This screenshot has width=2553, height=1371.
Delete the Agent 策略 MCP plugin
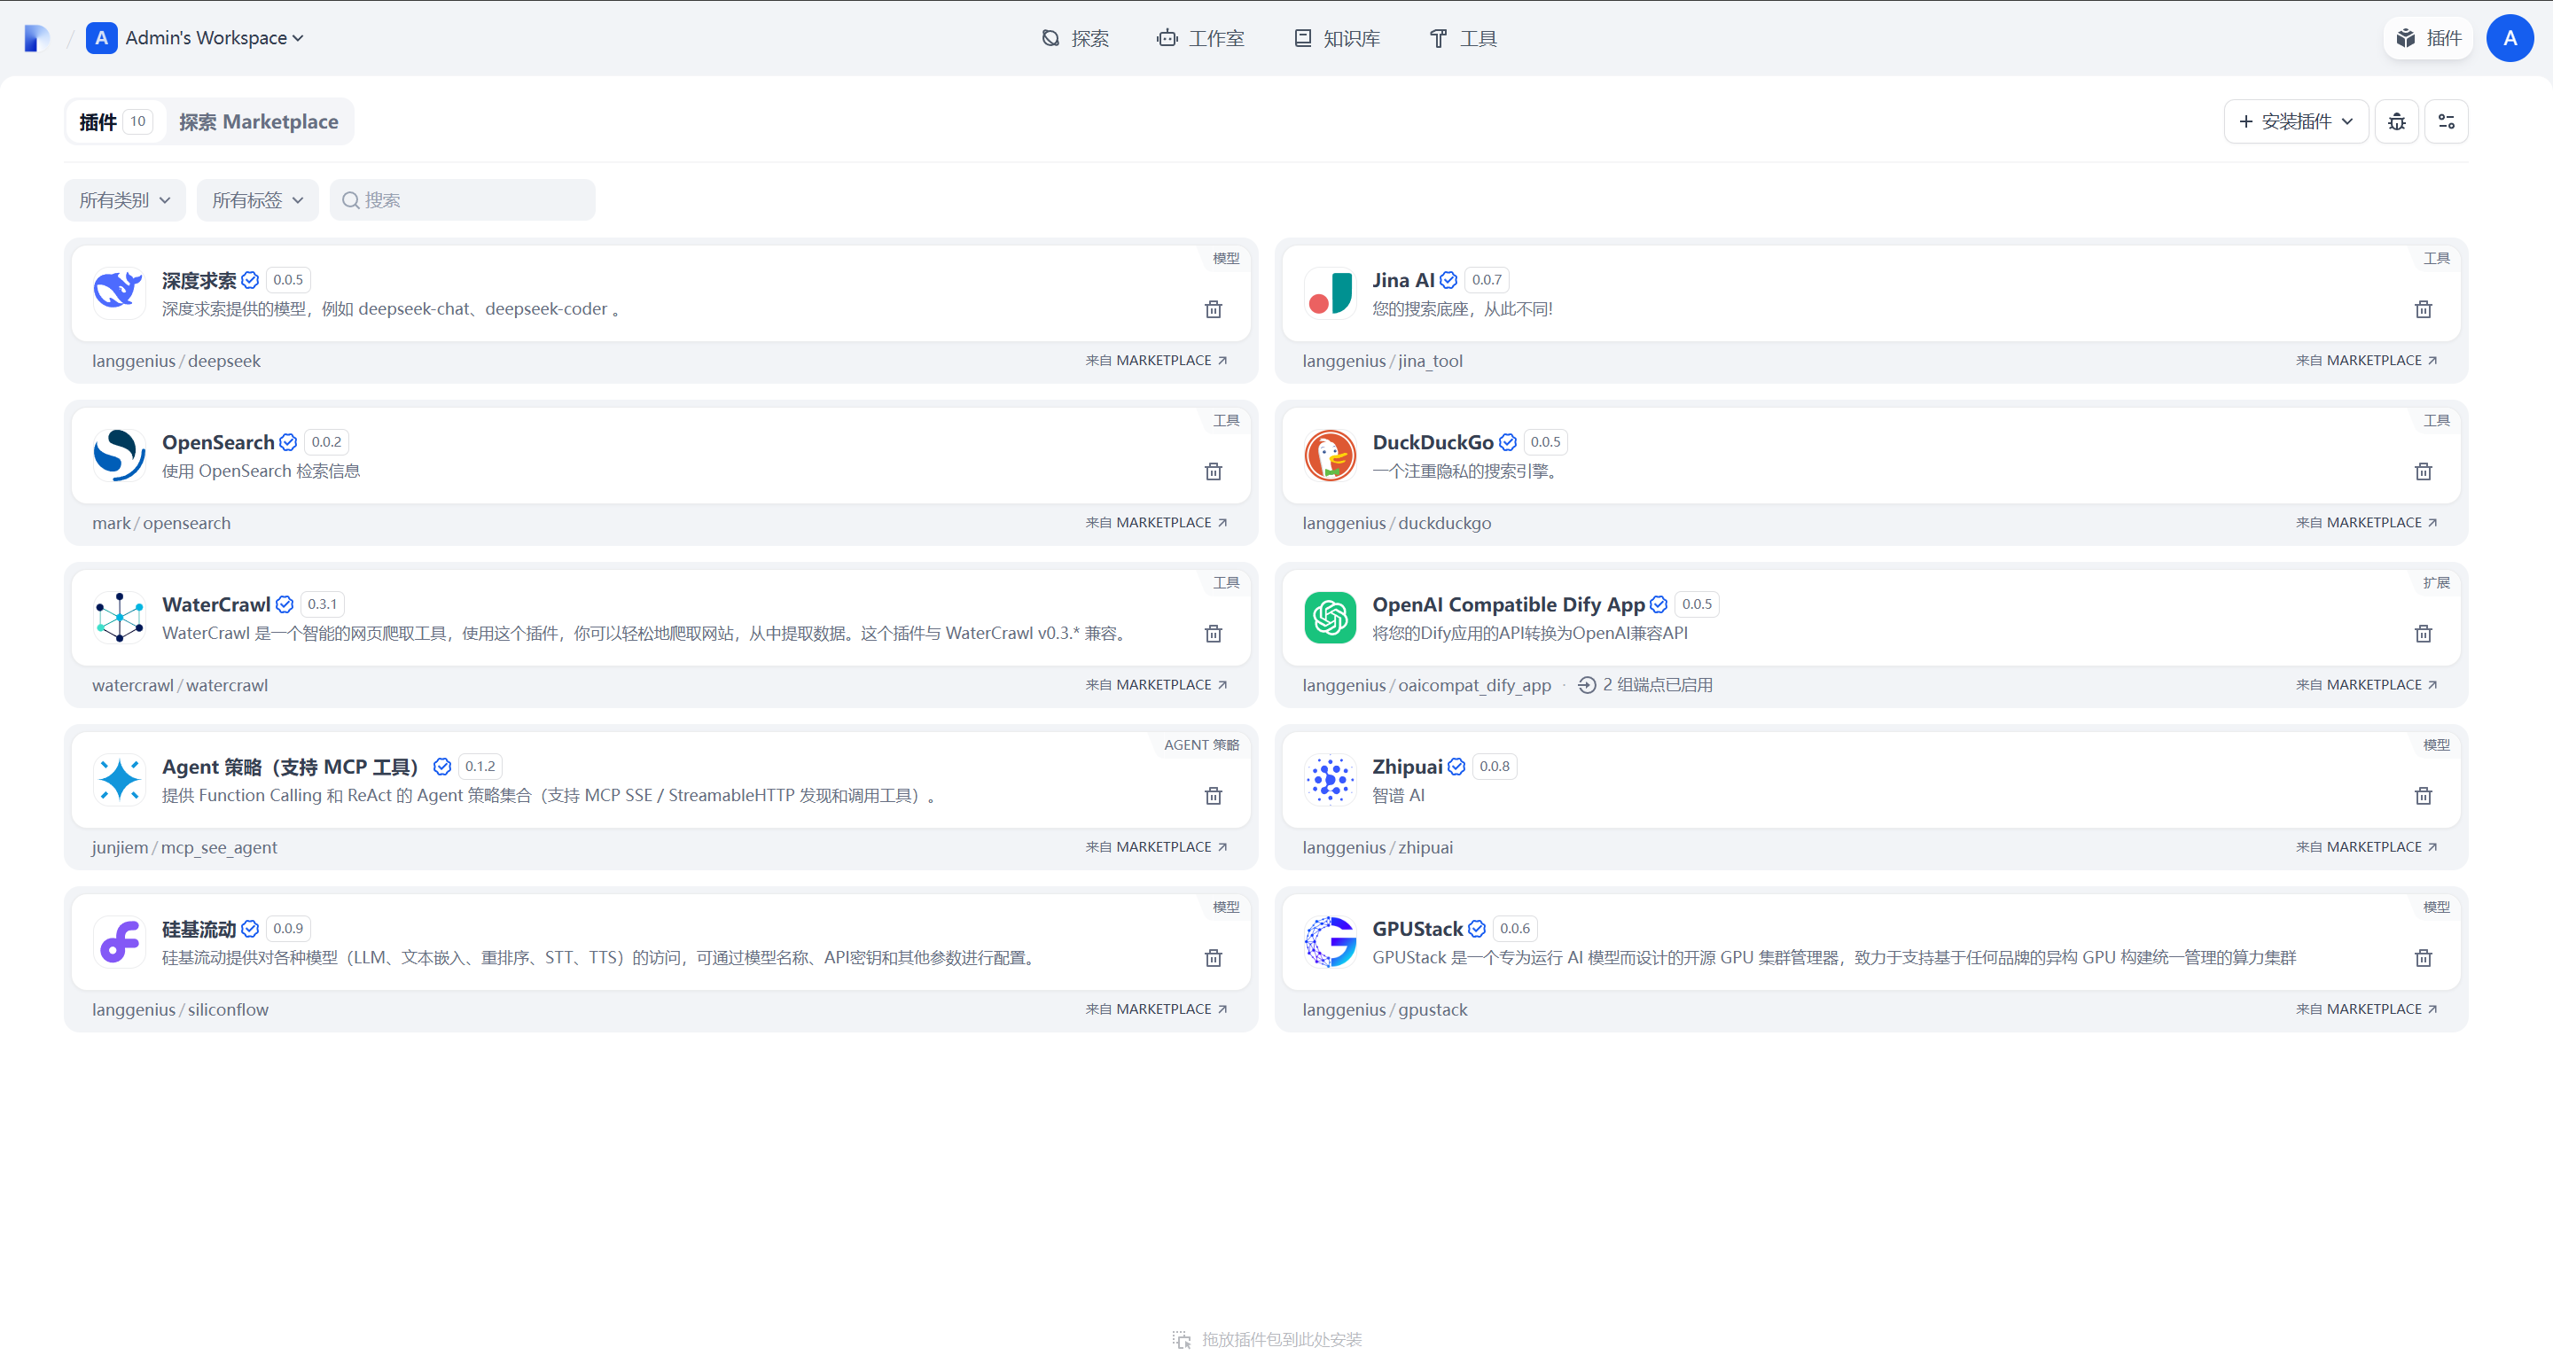pos(1213,797)
